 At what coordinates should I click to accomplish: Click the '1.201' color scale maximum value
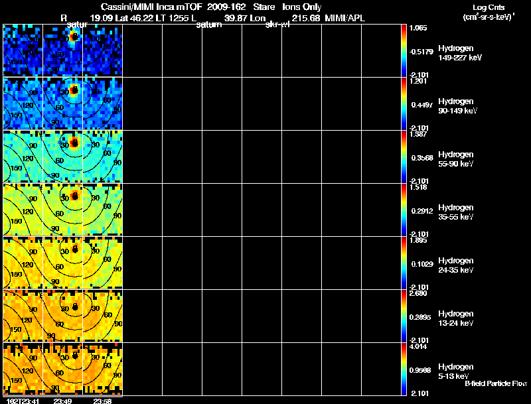(x=418, y=81)
